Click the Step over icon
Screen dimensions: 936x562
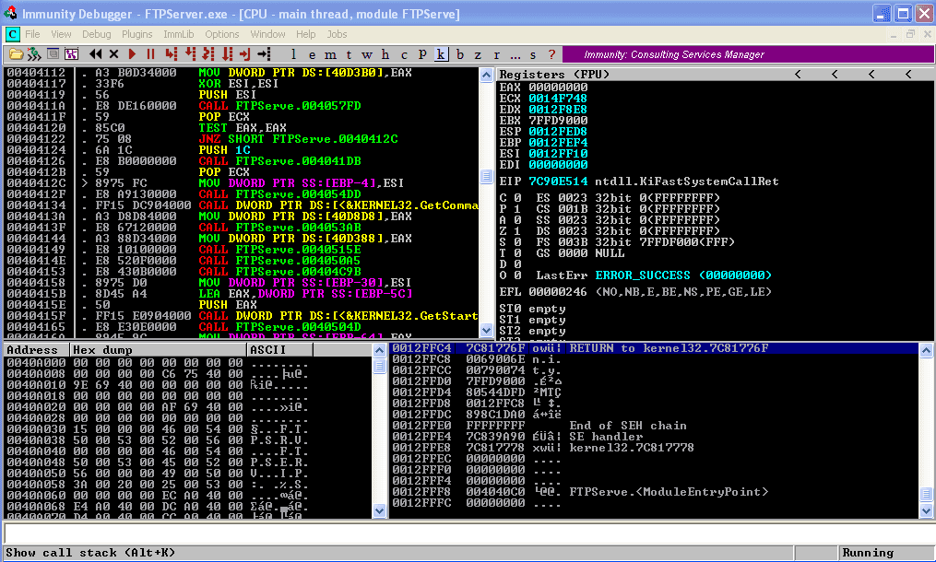point(190,54)
